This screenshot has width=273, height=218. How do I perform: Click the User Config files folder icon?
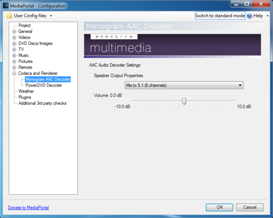point(9,16)
